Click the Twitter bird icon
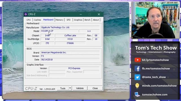Viewport: 181px width, 101px height. (x=137, y=77)
